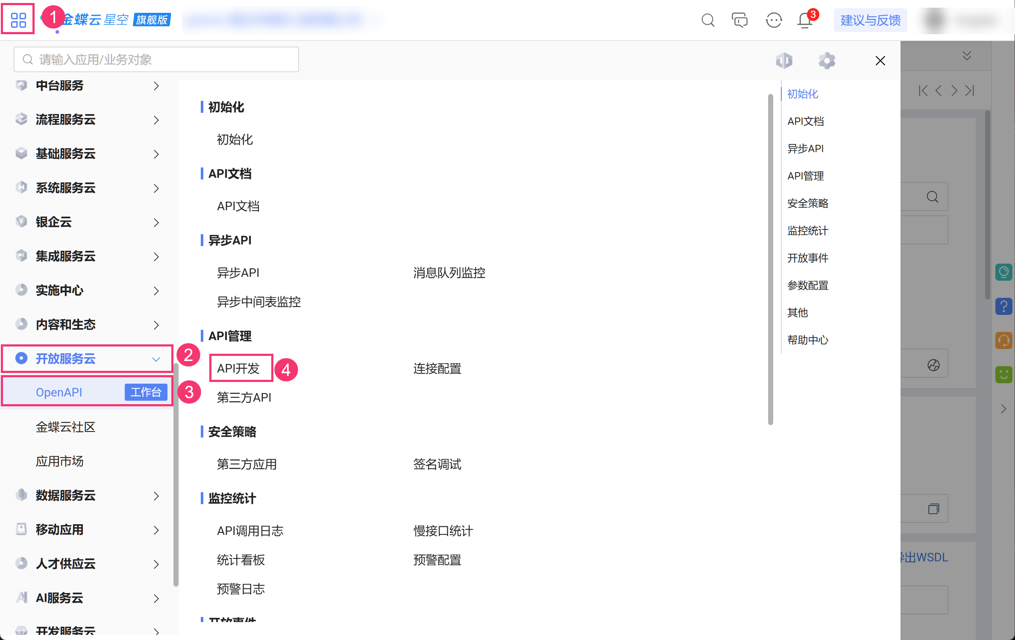
Task: Click the cube icon beside the gear
Action: 784,61
